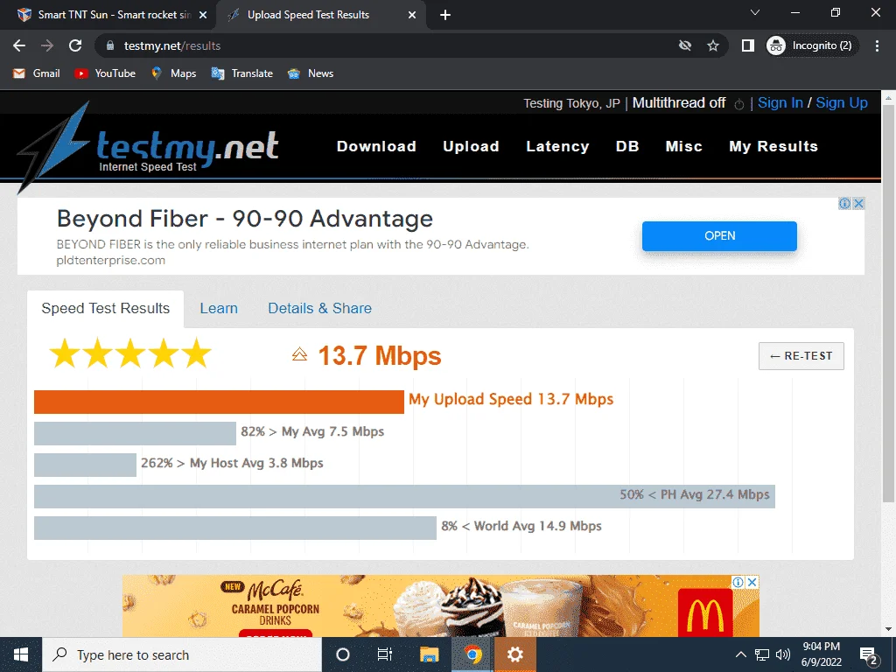This screenshot has width=896, height=672.
Task: Open the News bookmark
Action: [311, 73]
